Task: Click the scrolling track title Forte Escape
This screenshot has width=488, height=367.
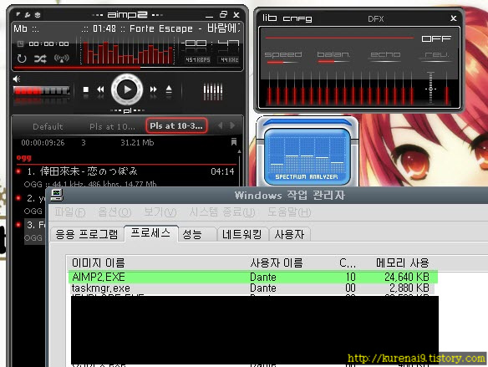Action: click(x=161, y=28)
